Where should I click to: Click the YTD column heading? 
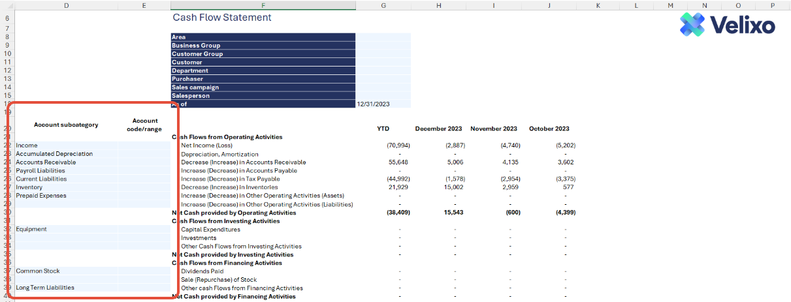(383, 128)
